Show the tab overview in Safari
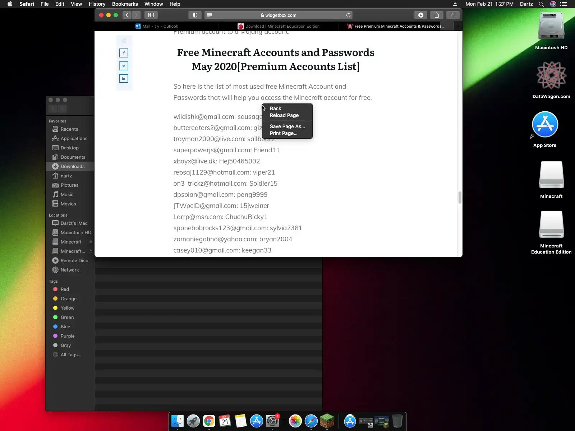575x431 pixels. (453, 15)
